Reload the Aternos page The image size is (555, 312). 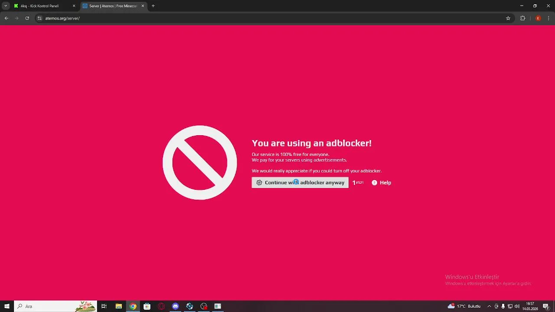tap(27, 18)
